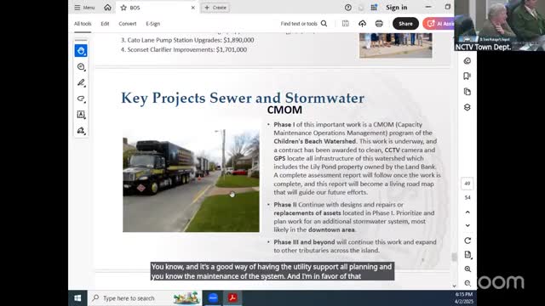545x306 pixels.
Task: Open the Edit tab
Action: pos(105,24)
